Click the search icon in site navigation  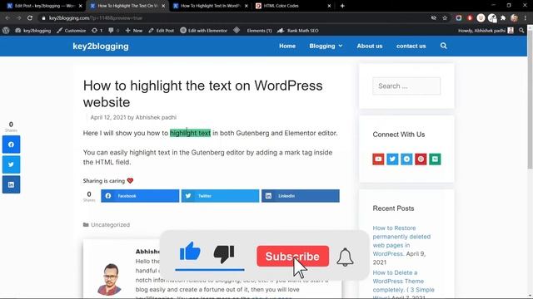(444, 46)
